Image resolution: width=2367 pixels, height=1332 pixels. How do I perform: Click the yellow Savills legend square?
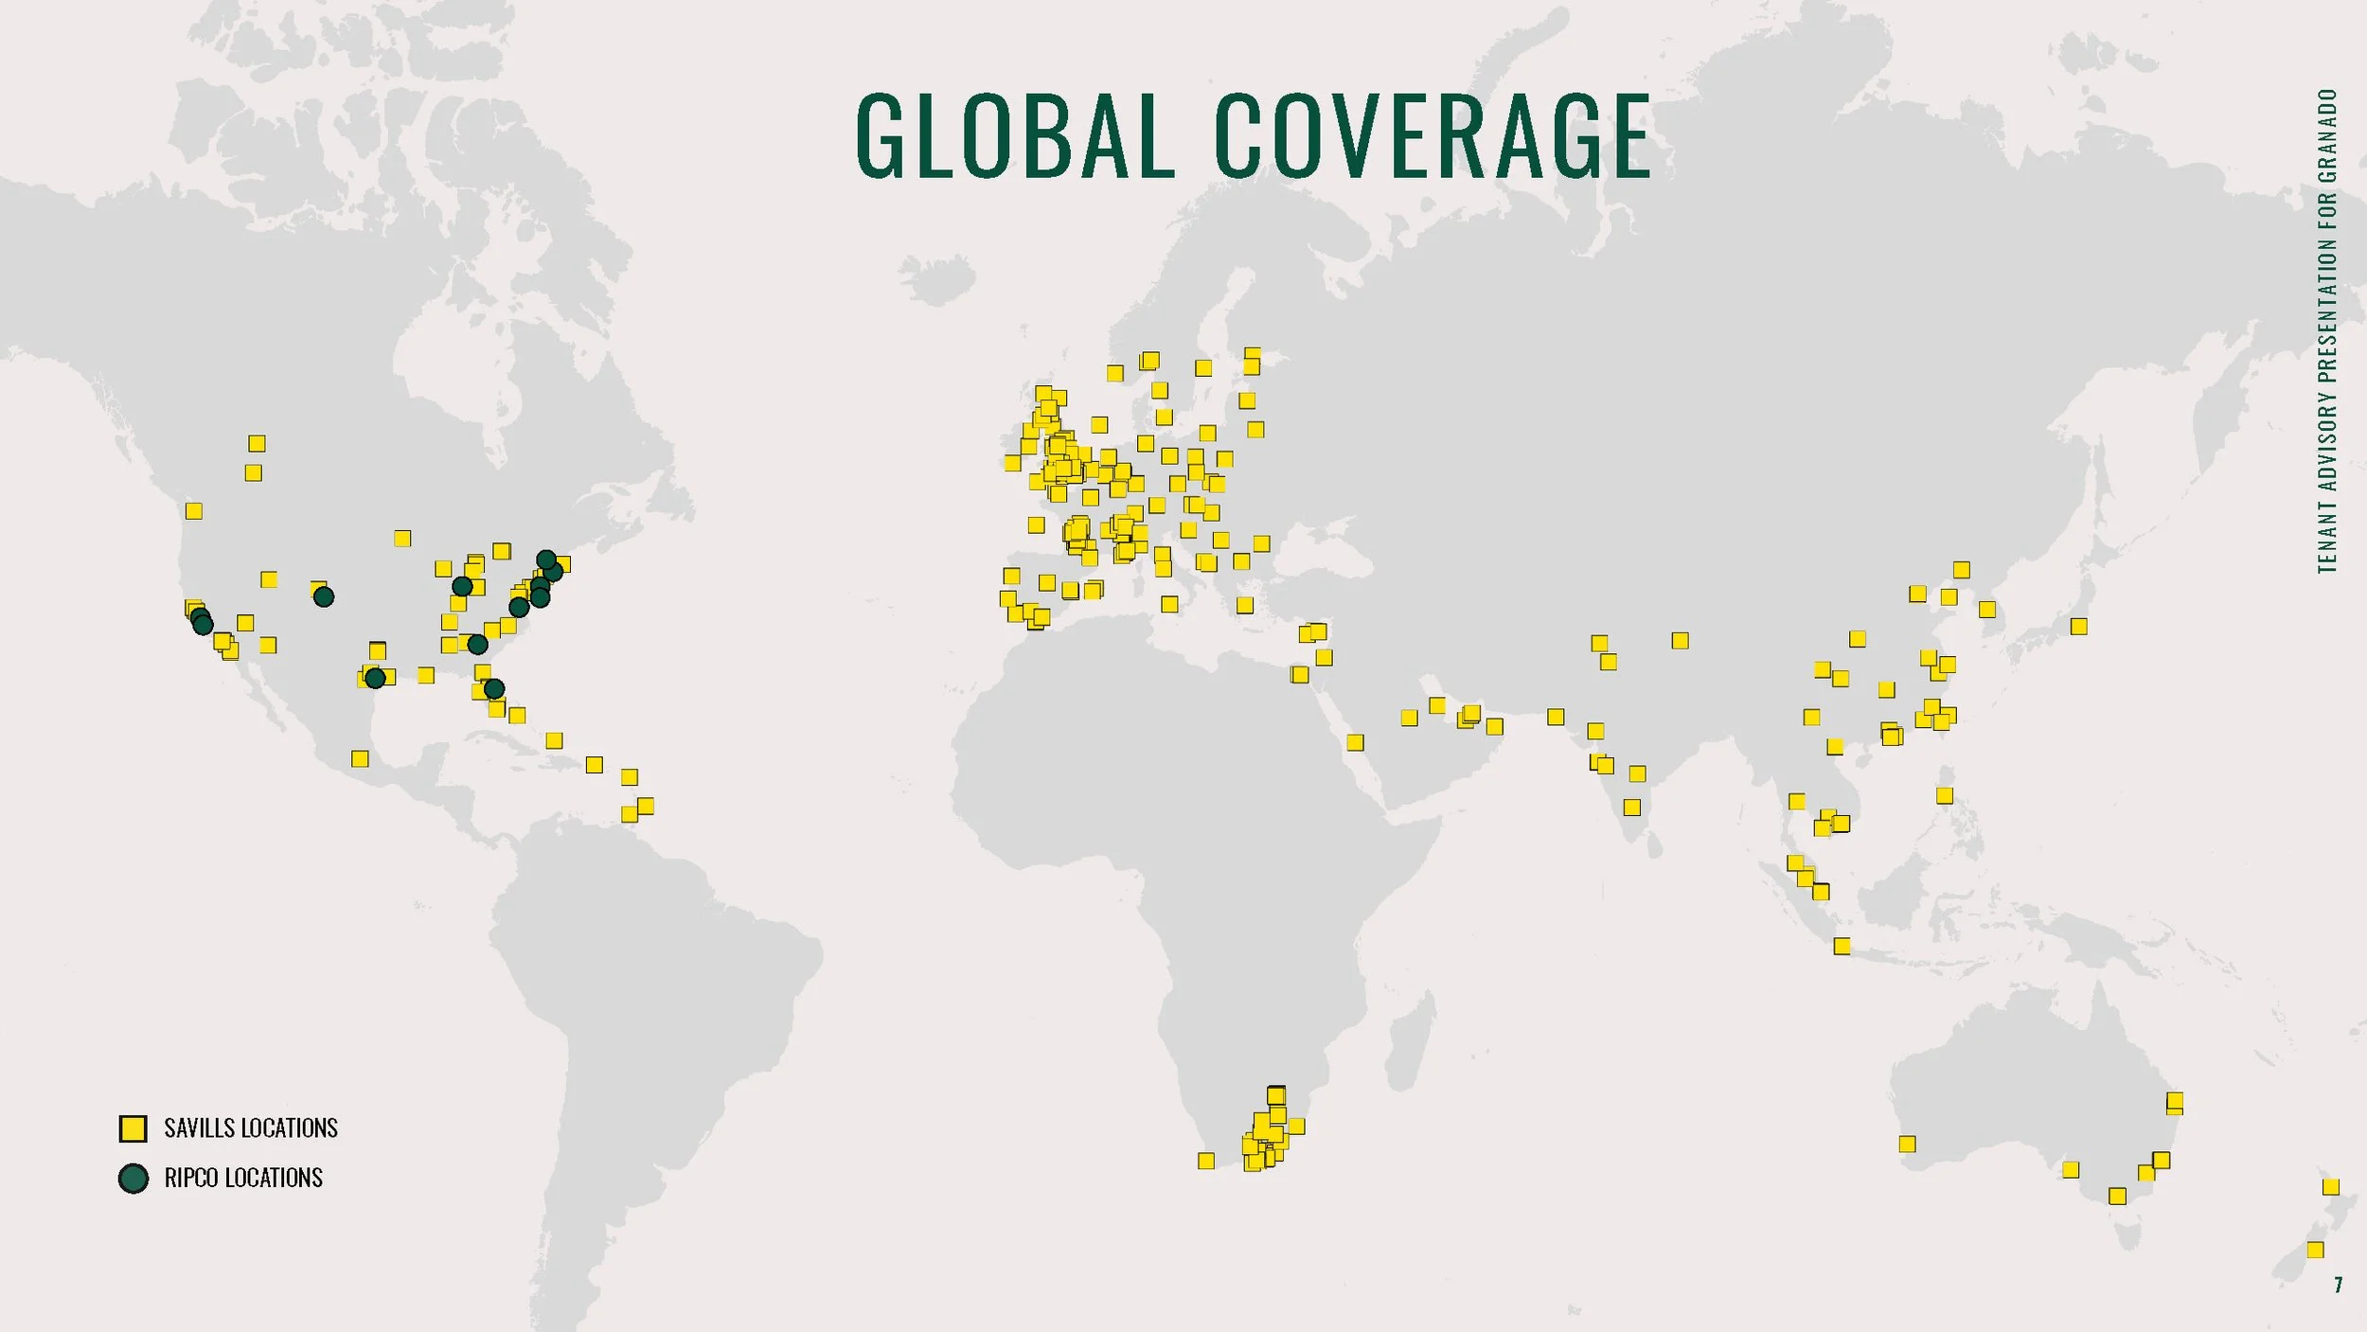[133, 1128]
